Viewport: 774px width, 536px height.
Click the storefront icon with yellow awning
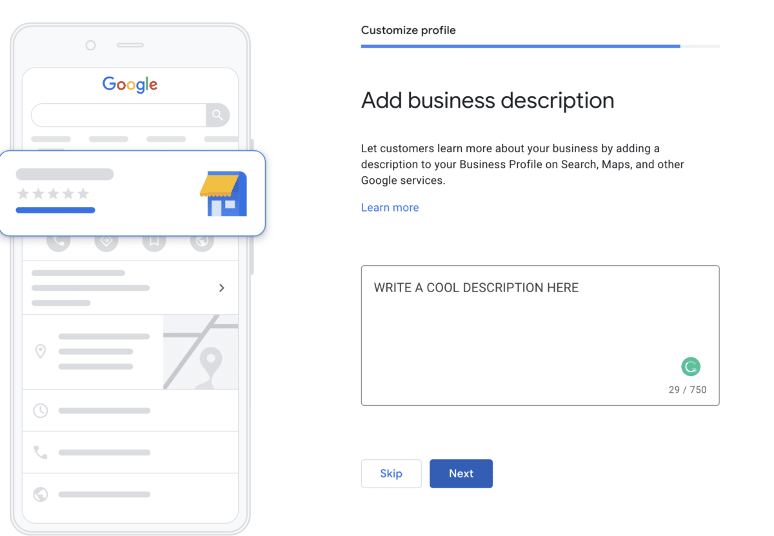tap(223, 194)
